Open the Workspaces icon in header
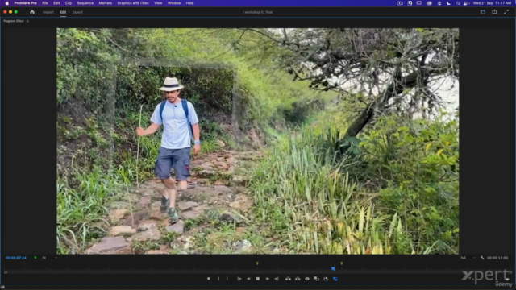516x290 pixels. [x=482, y=12]
